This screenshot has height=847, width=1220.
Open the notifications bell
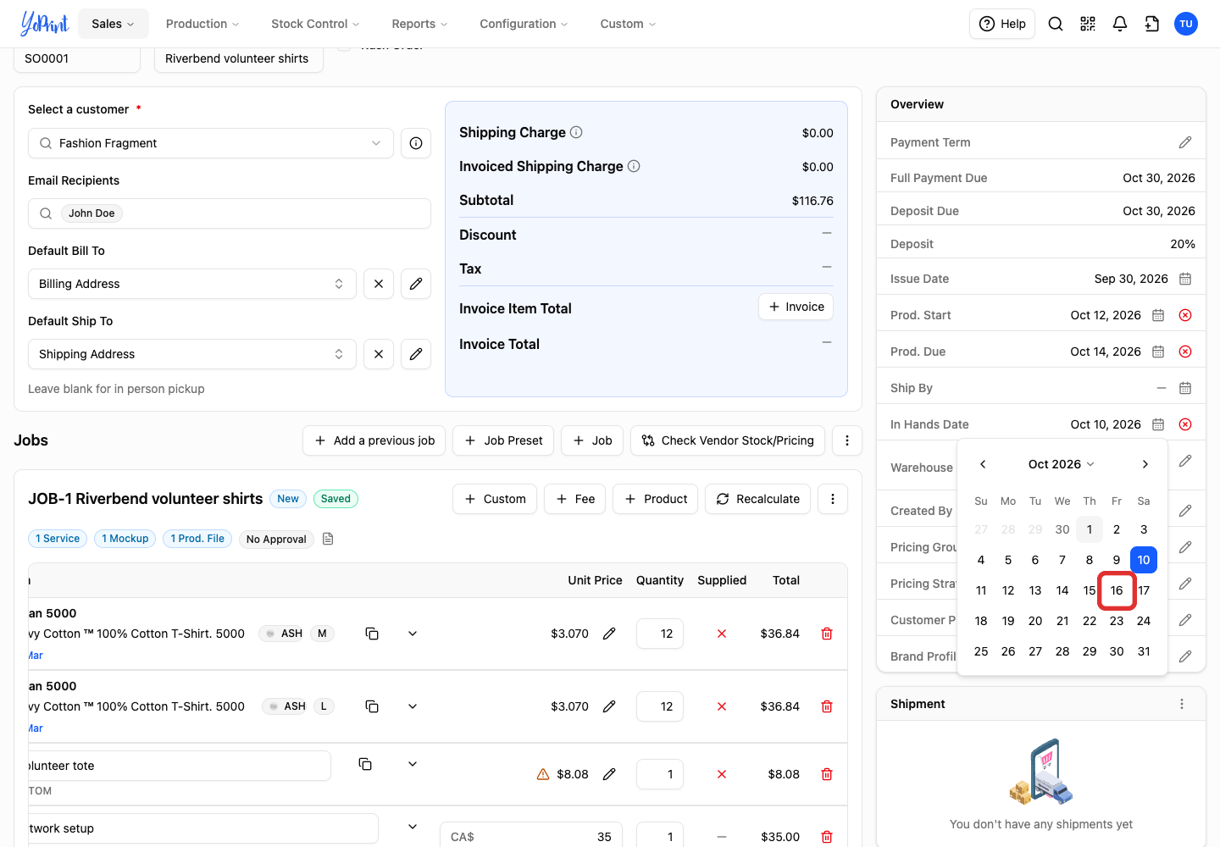point(1120,24)
